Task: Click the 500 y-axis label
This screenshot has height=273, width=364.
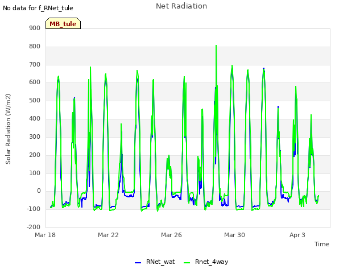Action: (35, 101)
